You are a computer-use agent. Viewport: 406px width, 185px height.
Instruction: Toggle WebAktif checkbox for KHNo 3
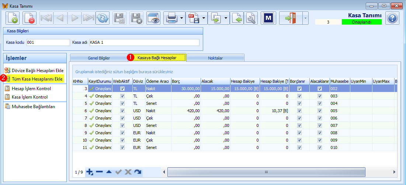pyautogui.click(x=122, y=89)
